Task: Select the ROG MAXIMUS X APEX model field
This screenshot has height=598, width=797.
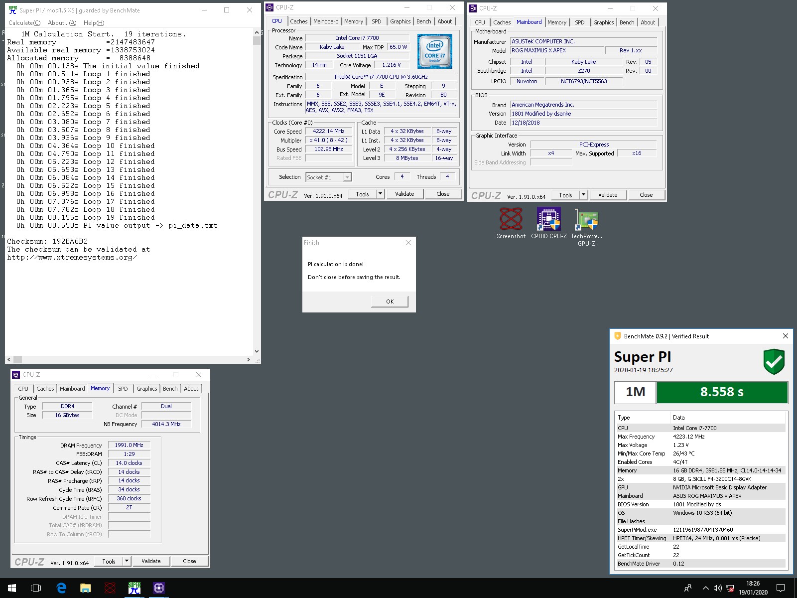Action: 556,50
